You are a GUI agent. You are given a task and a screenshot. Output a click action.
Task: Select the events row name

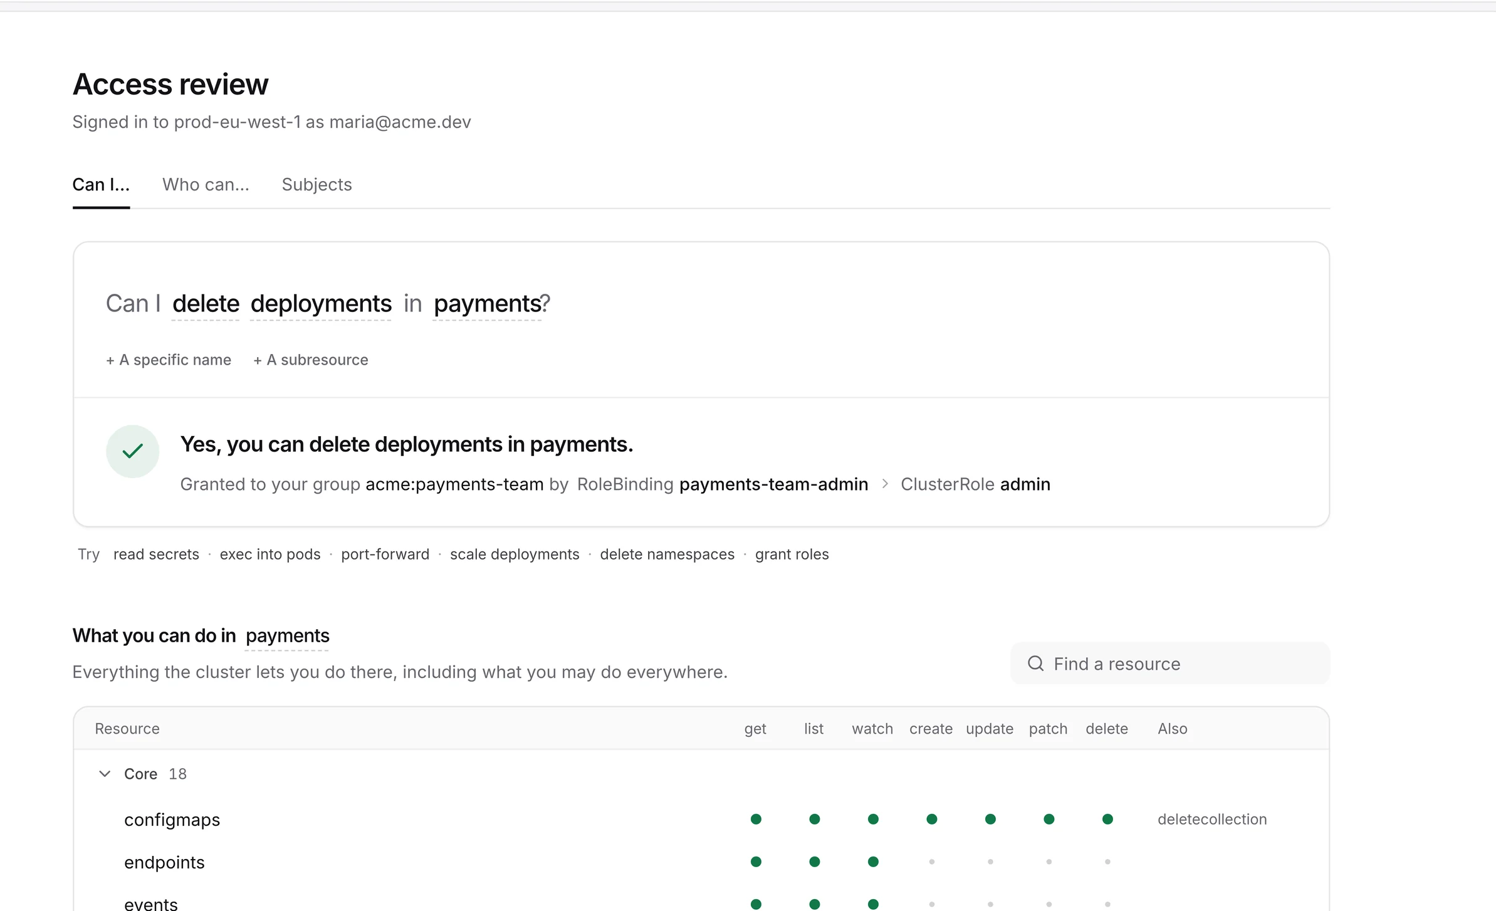click(151, 904)
